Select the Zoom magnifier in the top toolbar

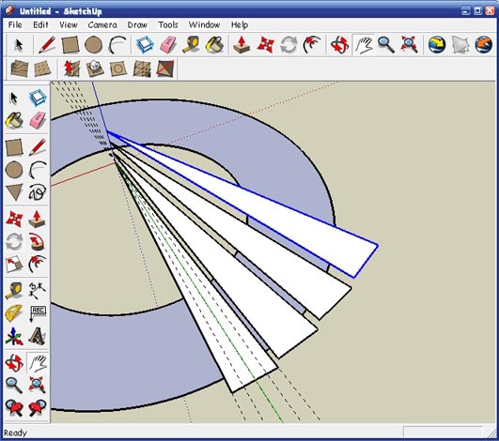385,45
